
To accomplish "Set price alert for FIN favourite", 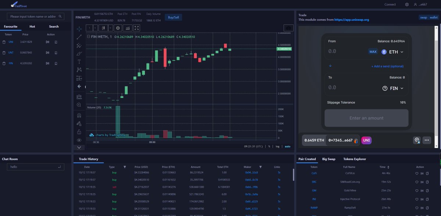I will click(x=55, y=63).
